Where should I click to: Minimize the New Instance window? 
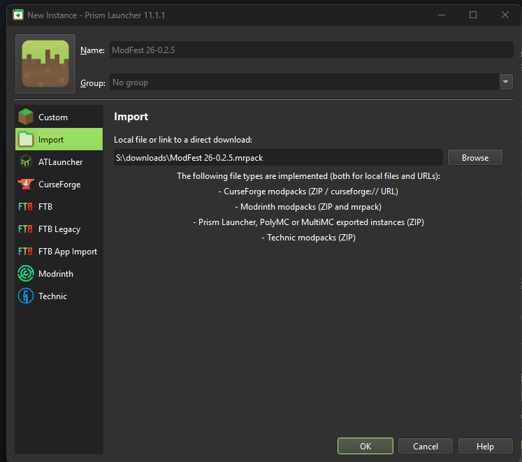(x=442, y=15)
